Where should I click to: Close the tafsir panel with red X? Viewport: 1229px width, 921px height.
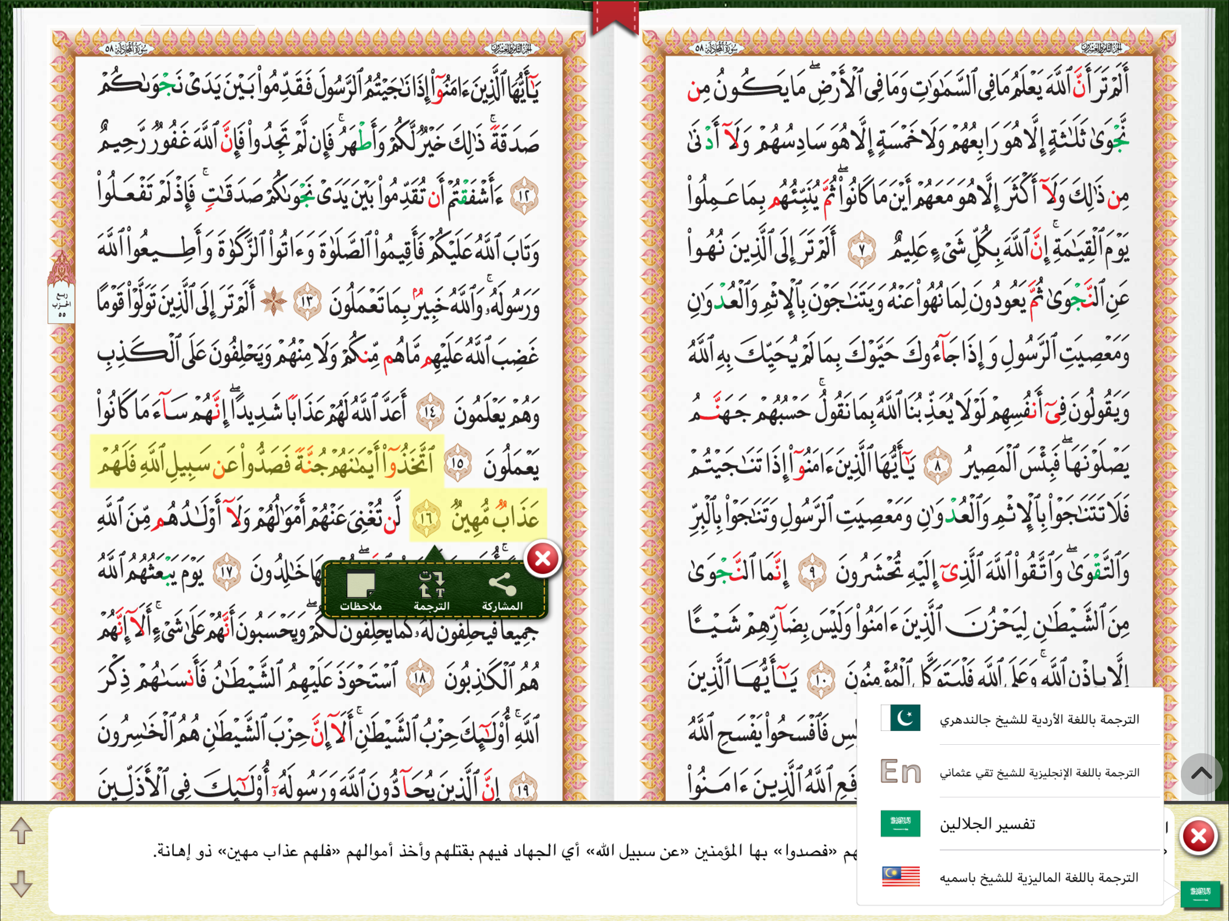pos(1198,836)
